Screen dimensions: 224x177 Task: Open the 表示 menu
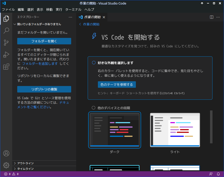coord(40,9)
